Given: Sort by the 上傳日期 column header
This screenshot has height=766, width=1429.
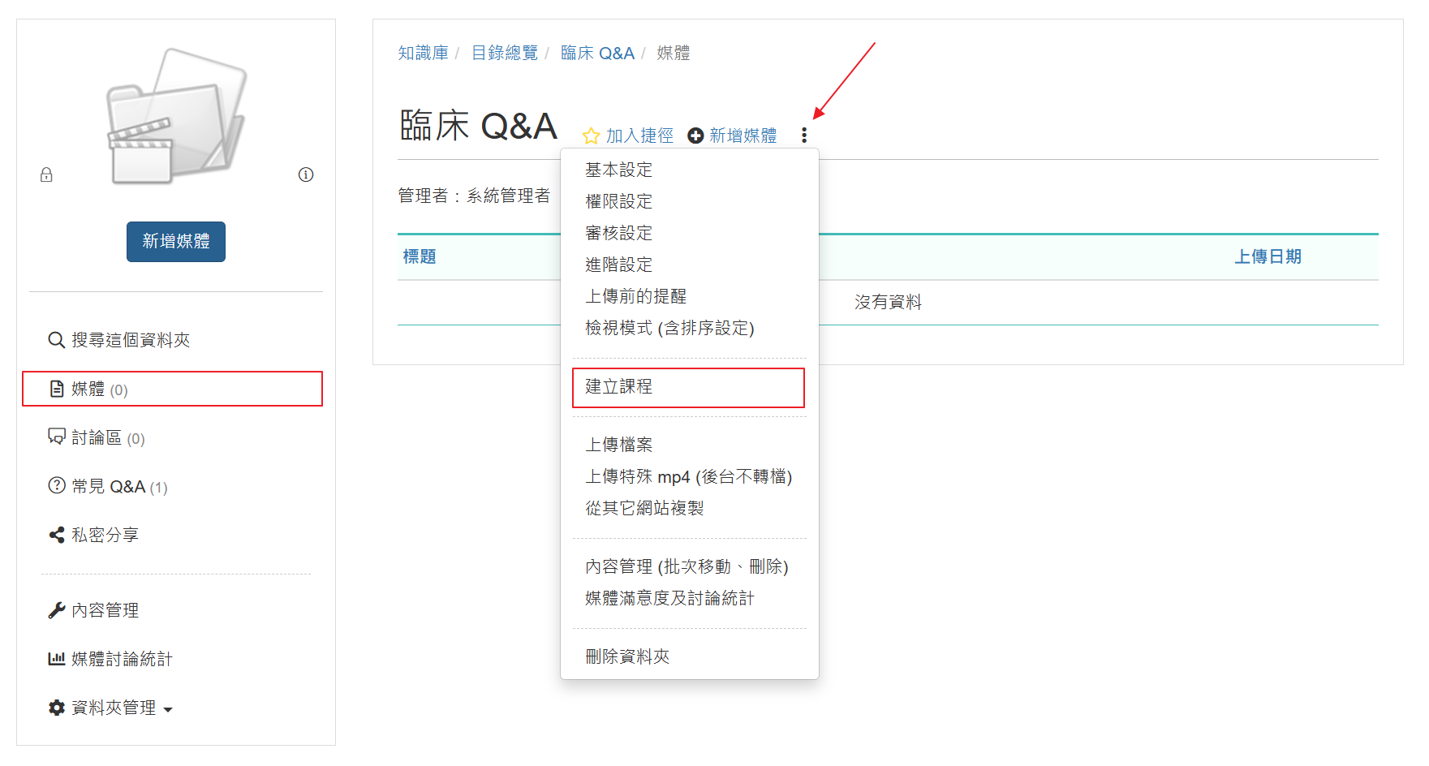Looking at the screenshot, I should coord(1268,256).
